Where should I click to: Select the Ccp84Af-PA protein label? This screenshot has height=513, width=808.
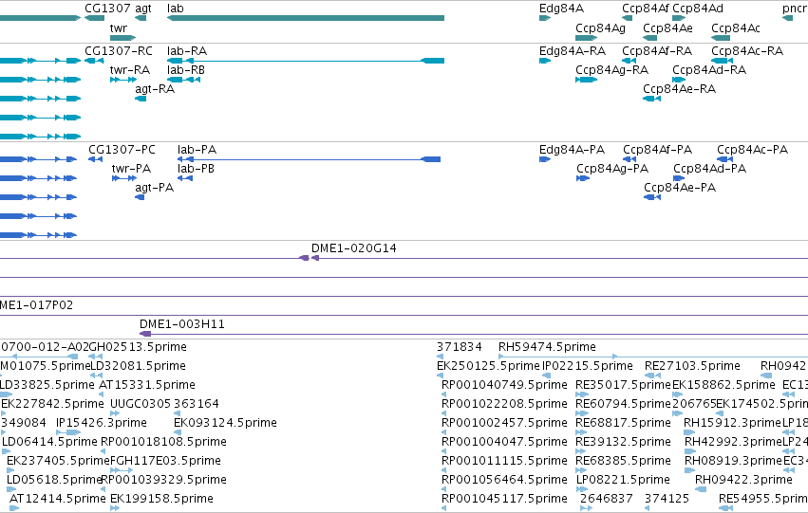658,149
